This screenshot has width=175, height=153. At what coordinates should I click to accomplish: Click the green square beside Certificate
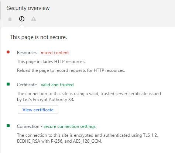tap(8, 84)
